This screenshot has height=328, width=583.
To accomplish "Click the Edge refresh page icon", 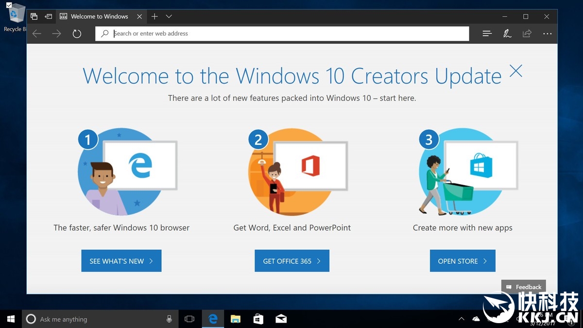I will (77, 34).
